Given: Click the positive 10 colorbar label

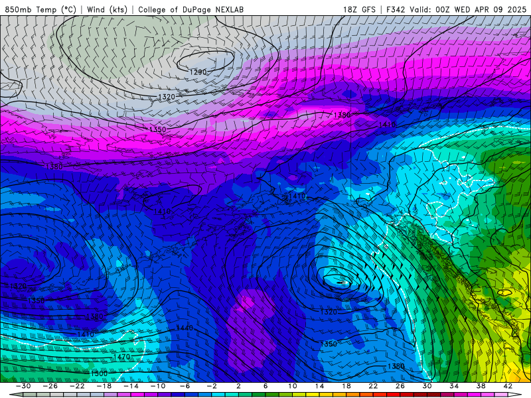Looking at the screenshot, I should click(292, 386).
